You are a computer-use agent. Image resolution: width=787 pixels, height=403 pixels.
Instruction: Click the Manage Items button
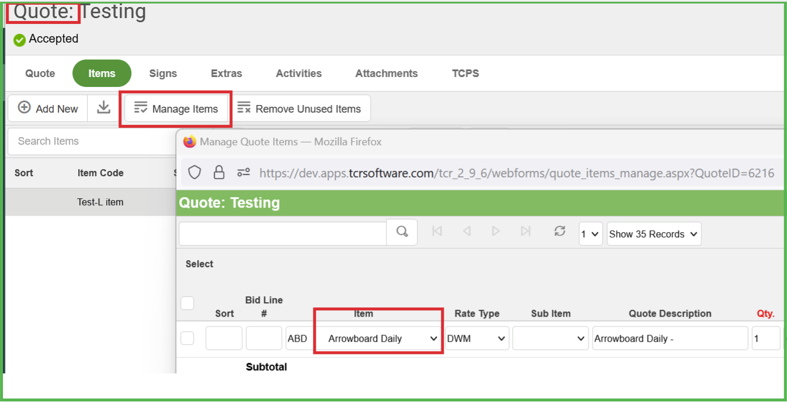pyautogui.click(x=176, y=108)
